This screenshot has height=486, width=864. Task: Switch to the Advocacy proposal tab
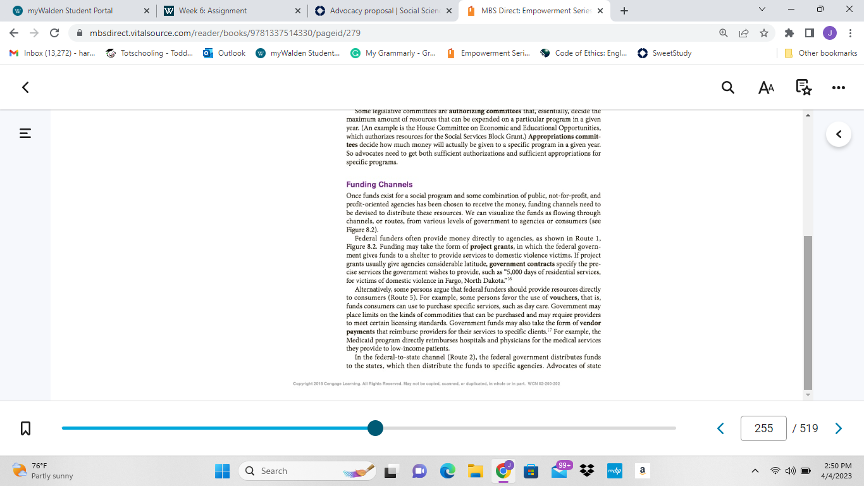(383, 11)
